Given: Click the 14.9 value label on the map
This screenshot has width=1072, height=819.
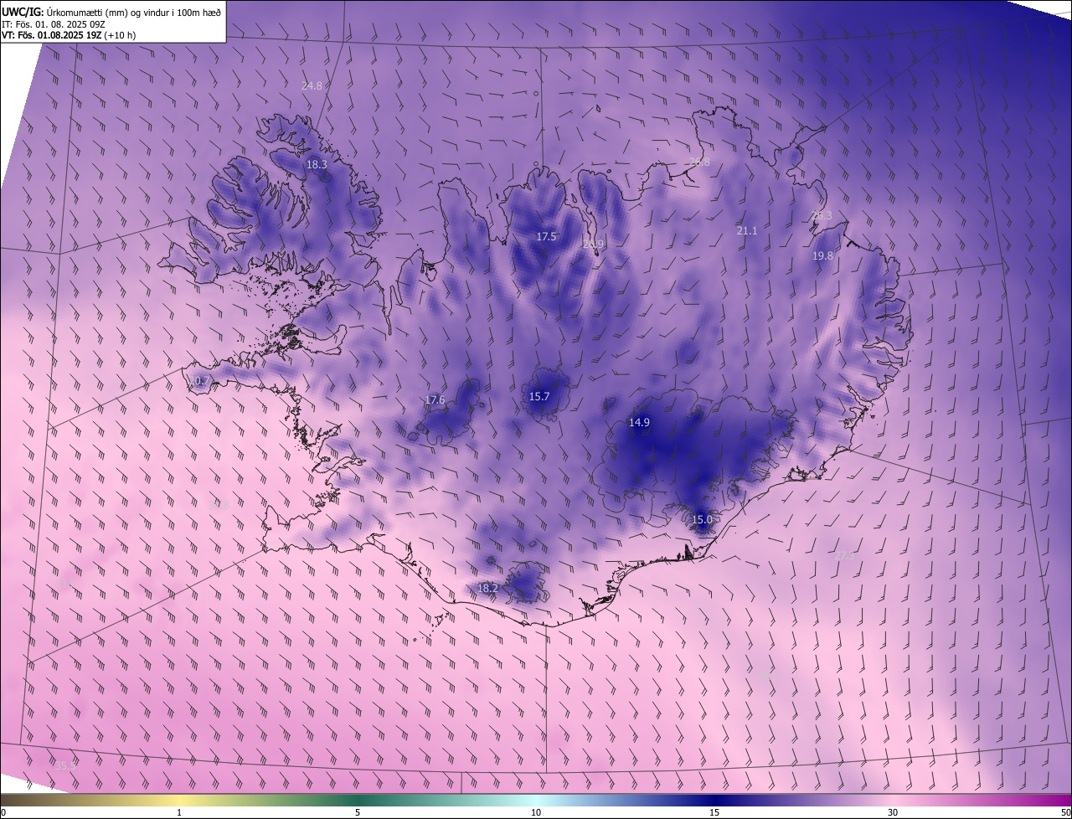Looking at the screenshot, I should [639, 423].
